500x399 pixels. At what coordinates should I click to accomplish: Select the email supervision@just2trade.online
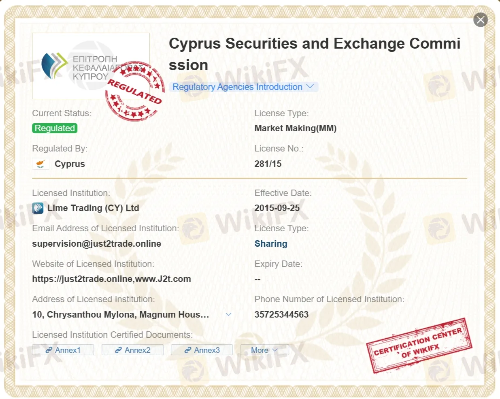click(x=97, y=244)
